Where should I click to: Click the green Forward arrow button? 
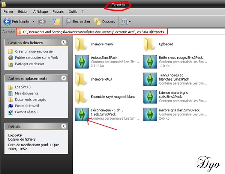click(x=42, y=22)
